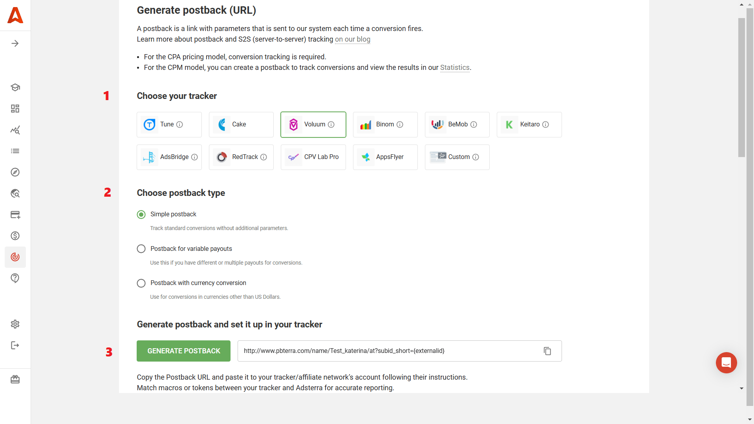Image resolution: width=754 pixels, height=424 pixels.
Task: Open Statistics link in description
Action: tap(455, 67)
